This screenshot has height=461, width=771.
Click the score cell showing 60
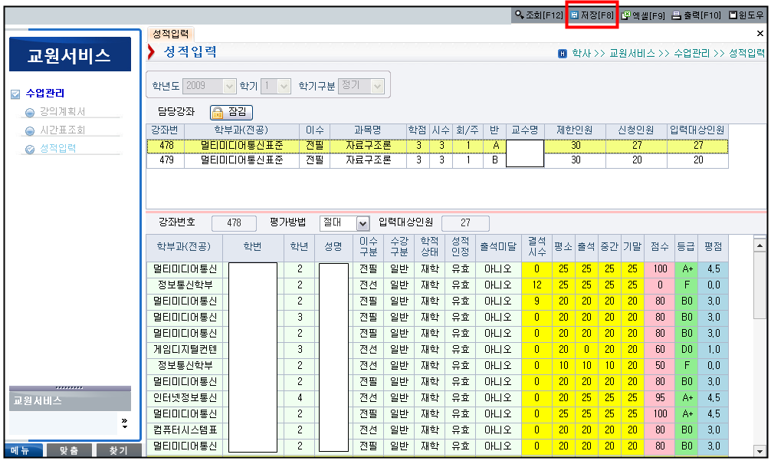pyautogui.click(x=660, y=351)
